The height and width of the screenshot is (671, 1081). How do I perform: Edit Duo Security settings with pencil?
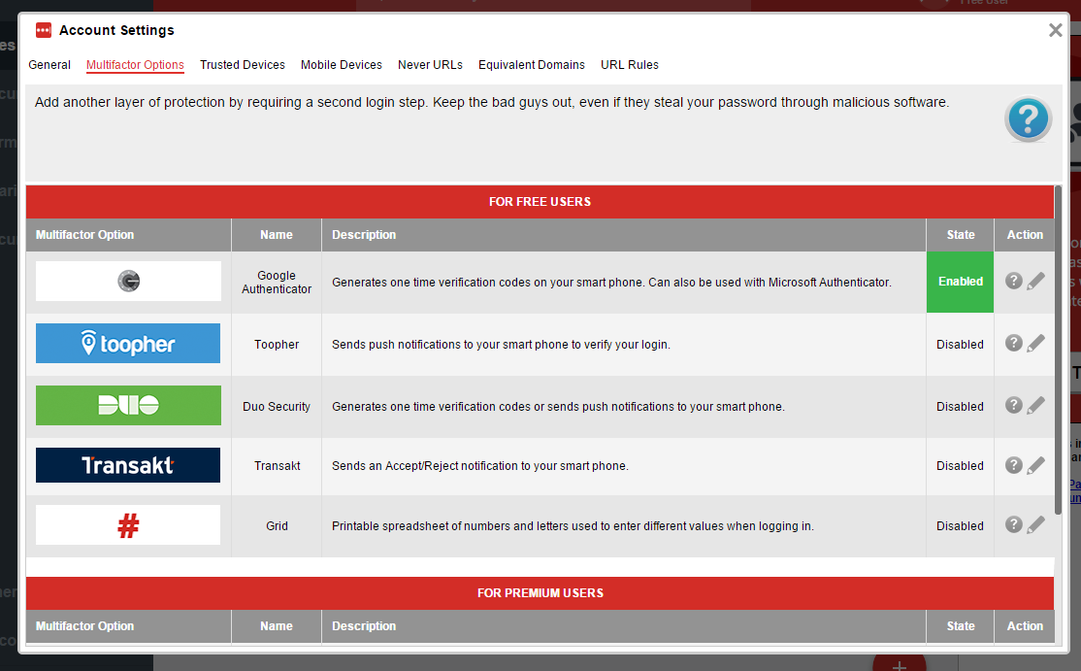pos(1035,405)
